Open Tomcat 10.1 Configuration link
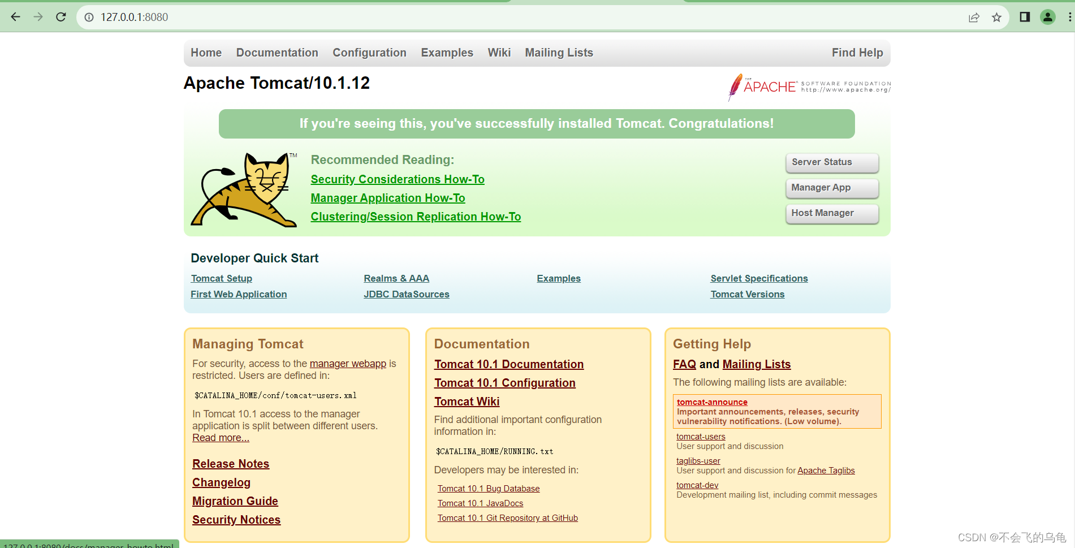The width and height of the screenshot is (1075, 548). (x=505, y=383)
